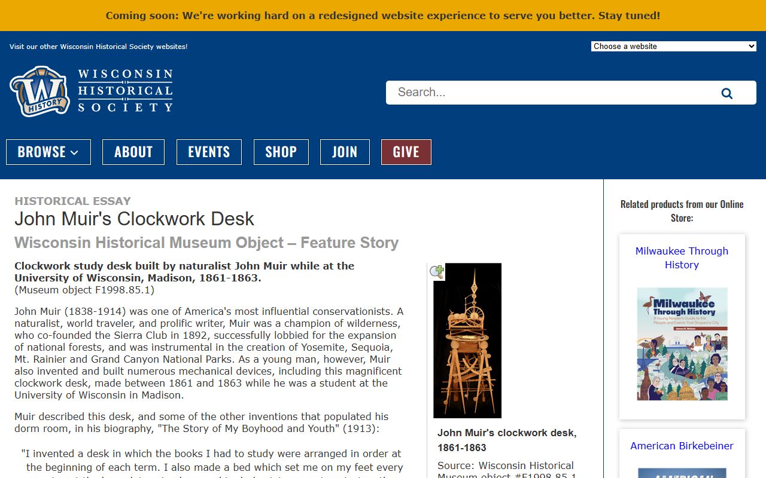Click the magnifying glass search icon

tap(727, 93)
